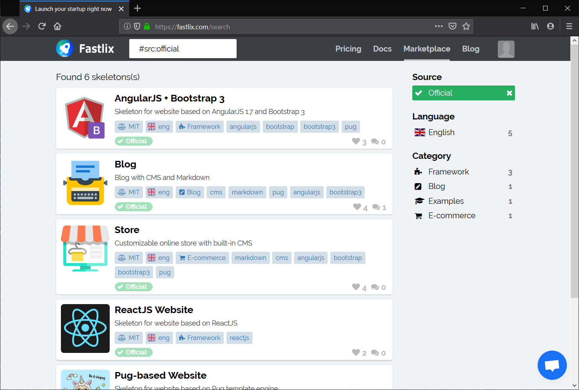
Task: Open the Docs nav item
Action: [x=382, y=49]
